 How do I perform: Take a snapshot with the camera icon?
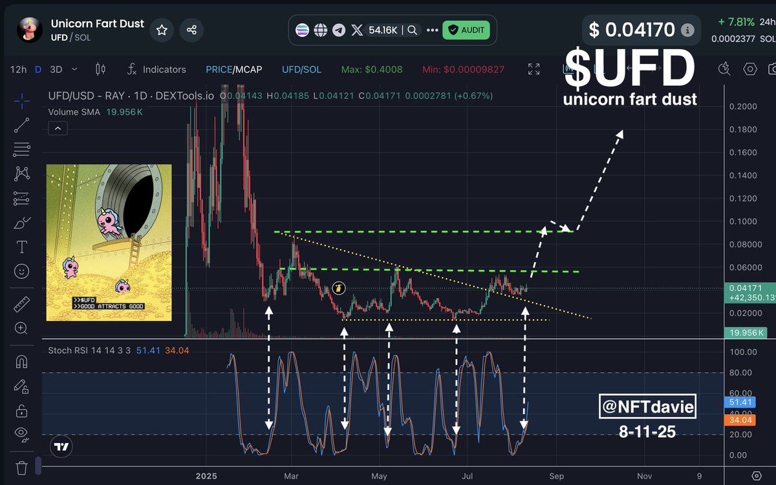(773, 69)
